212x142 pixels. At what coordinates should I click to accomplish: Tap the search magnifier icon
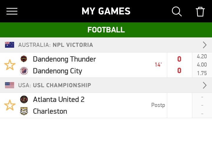click(x=177, y=11)
